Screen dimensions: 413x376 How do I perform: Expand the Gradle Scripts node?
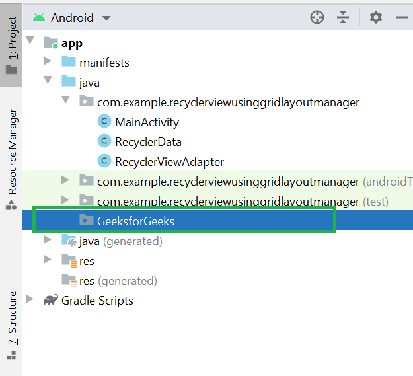(30, 300)
